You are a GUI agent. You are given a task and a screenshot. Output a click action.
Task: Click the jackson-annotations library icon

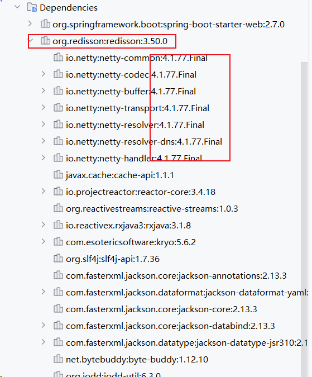58,275
